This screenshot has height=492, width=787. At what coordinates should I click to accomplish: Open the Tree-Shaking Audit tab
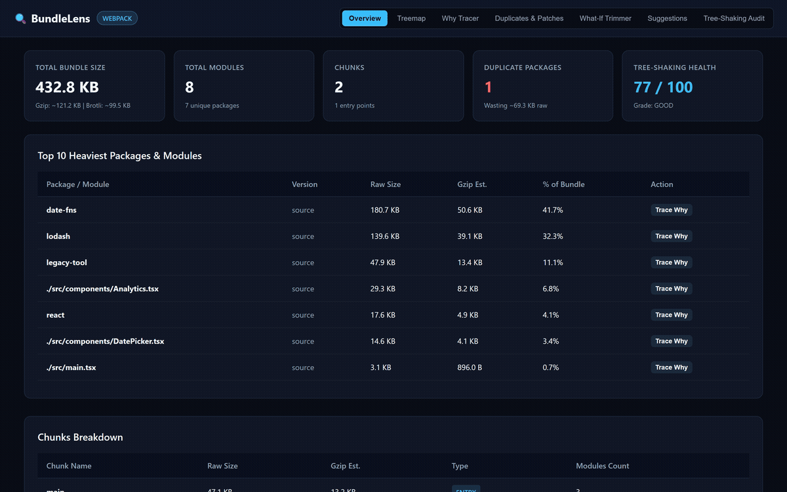[734, 18]
